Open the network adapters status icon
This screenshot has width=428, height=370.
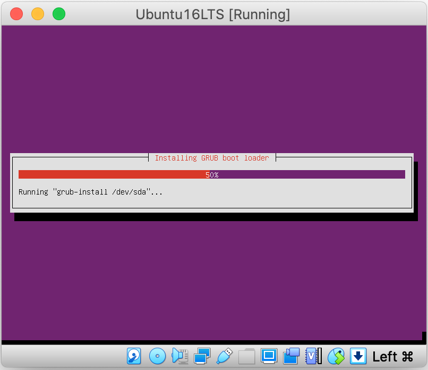pos(202,356)
